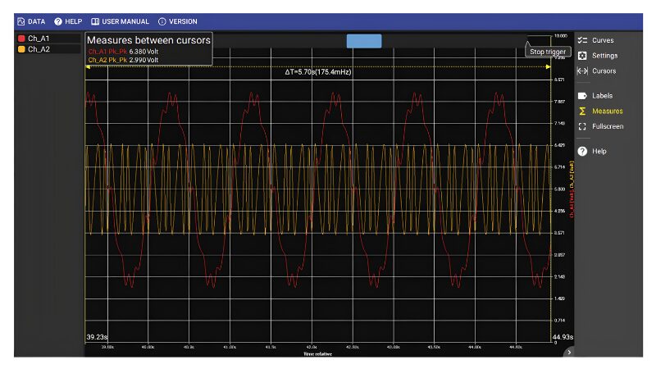The image size is (656, 369).
Task: Click the book icon beside USER MANUAL
Action: [95, 21]
